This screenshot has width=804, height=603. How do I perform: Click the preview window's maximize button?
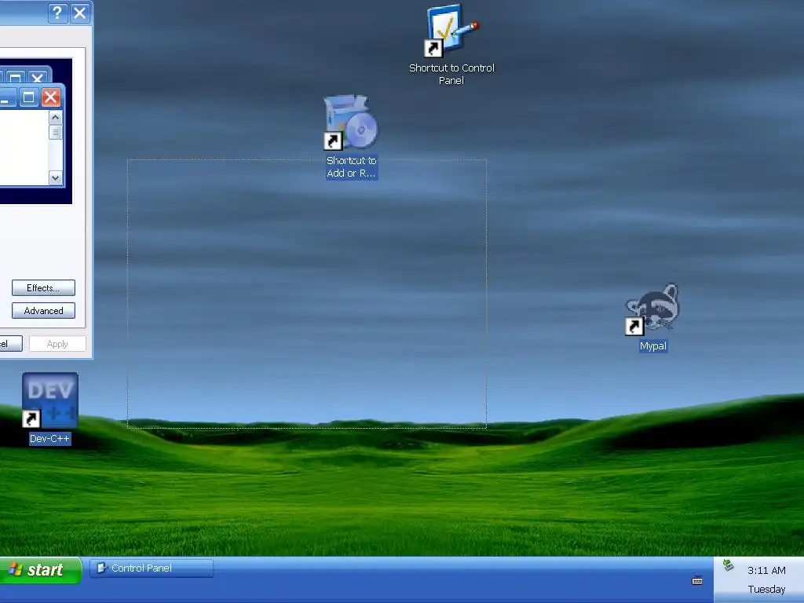[x=29, y=97]
